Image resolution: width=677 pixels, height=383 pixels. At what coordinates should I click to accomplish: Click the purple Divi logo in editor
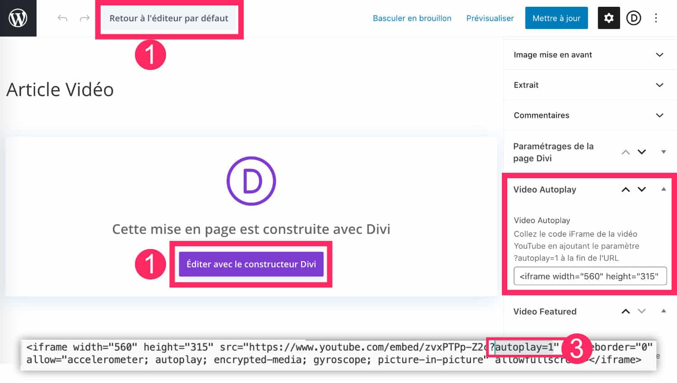(x=251, y=181)
